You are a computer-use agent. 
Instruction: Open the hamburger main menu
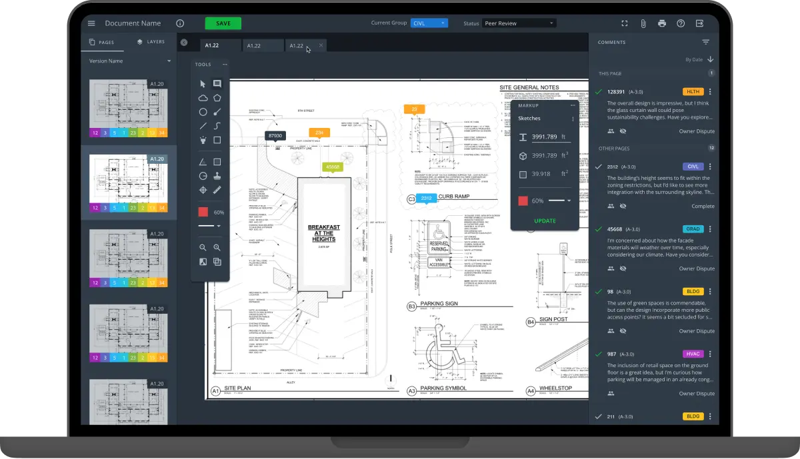(x=91, y=23)
